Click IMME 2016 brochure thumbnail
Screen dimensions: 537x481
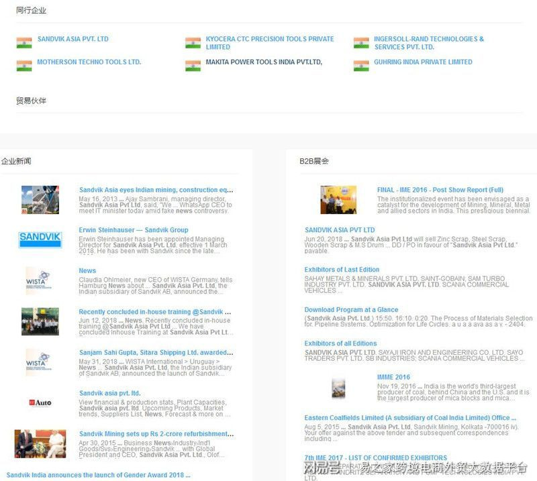(338, 388)
